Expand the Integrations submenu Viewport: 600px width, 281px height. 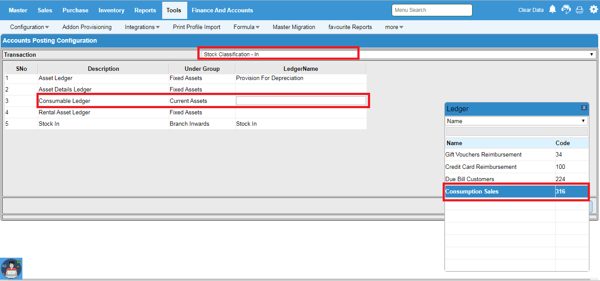142,27
